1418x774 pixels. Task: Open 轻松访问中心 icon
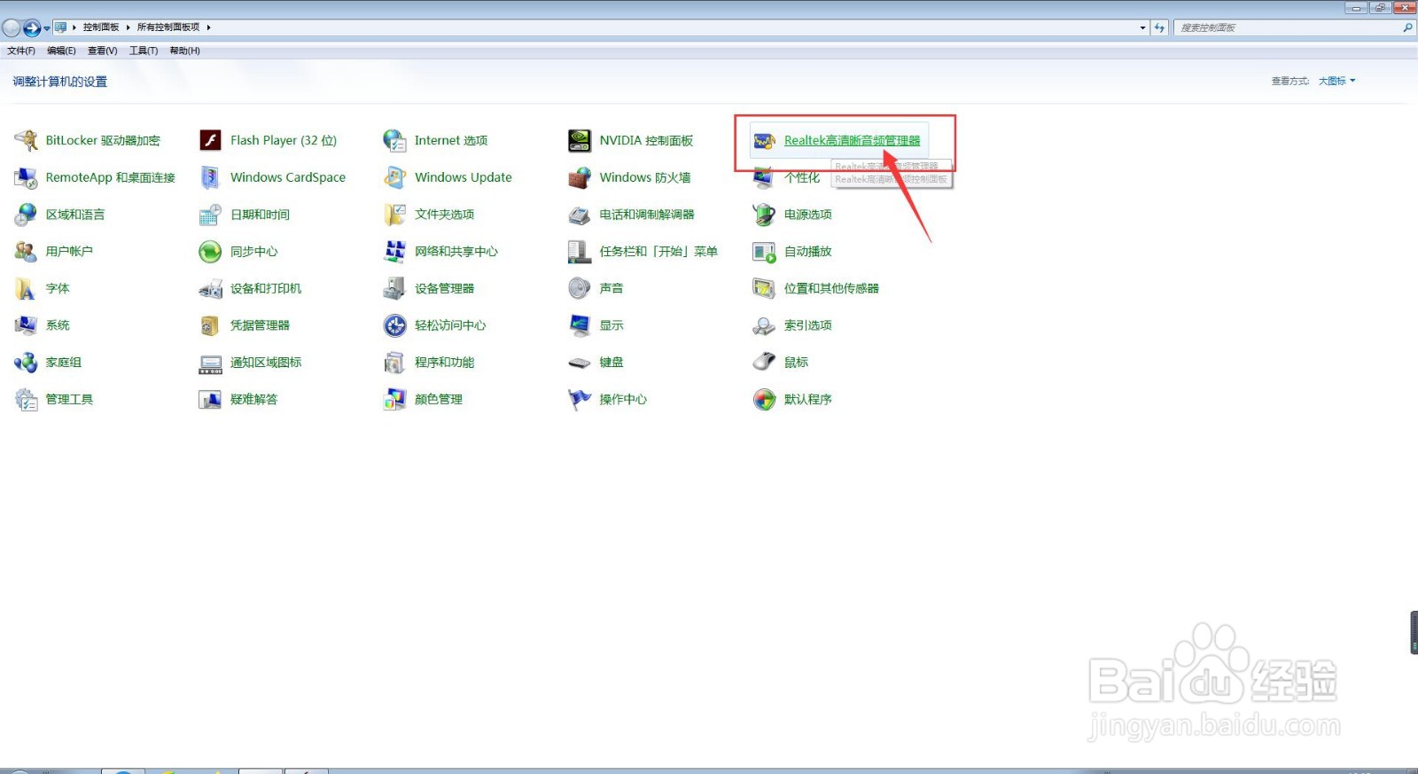(394, 325)
